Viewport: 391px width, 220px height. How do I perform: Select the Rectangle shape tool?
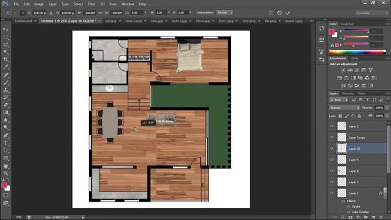pyautogui.click(x=5, y=158)
